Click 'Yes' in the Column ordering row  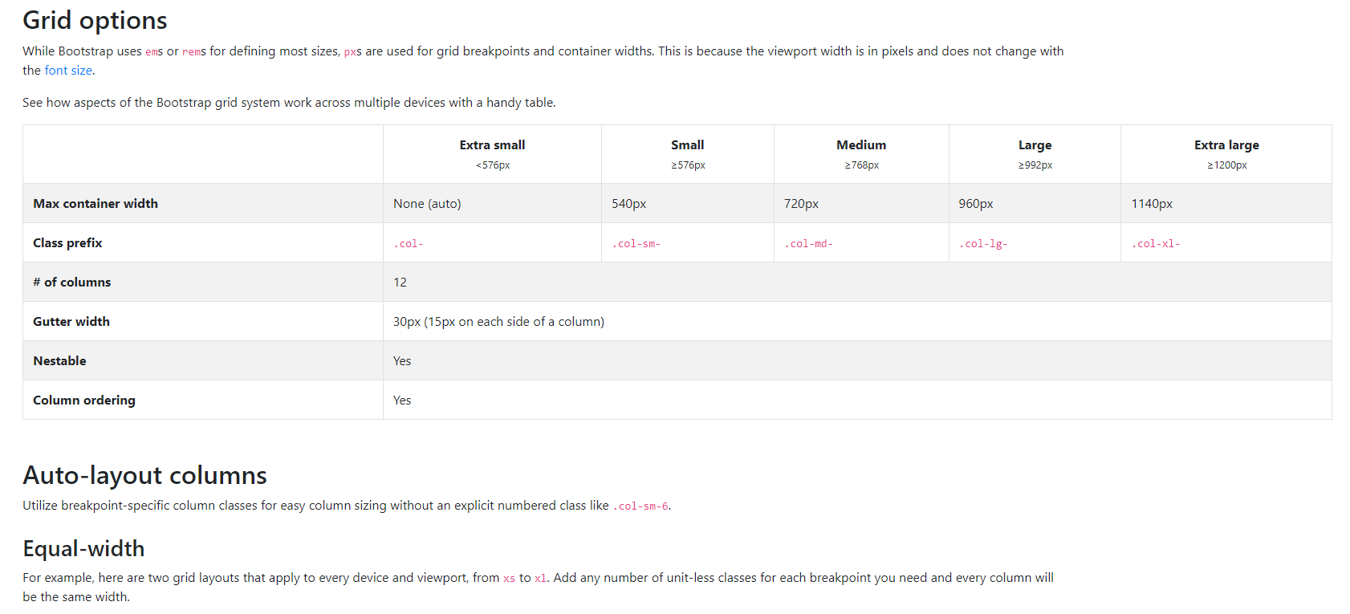402,401
